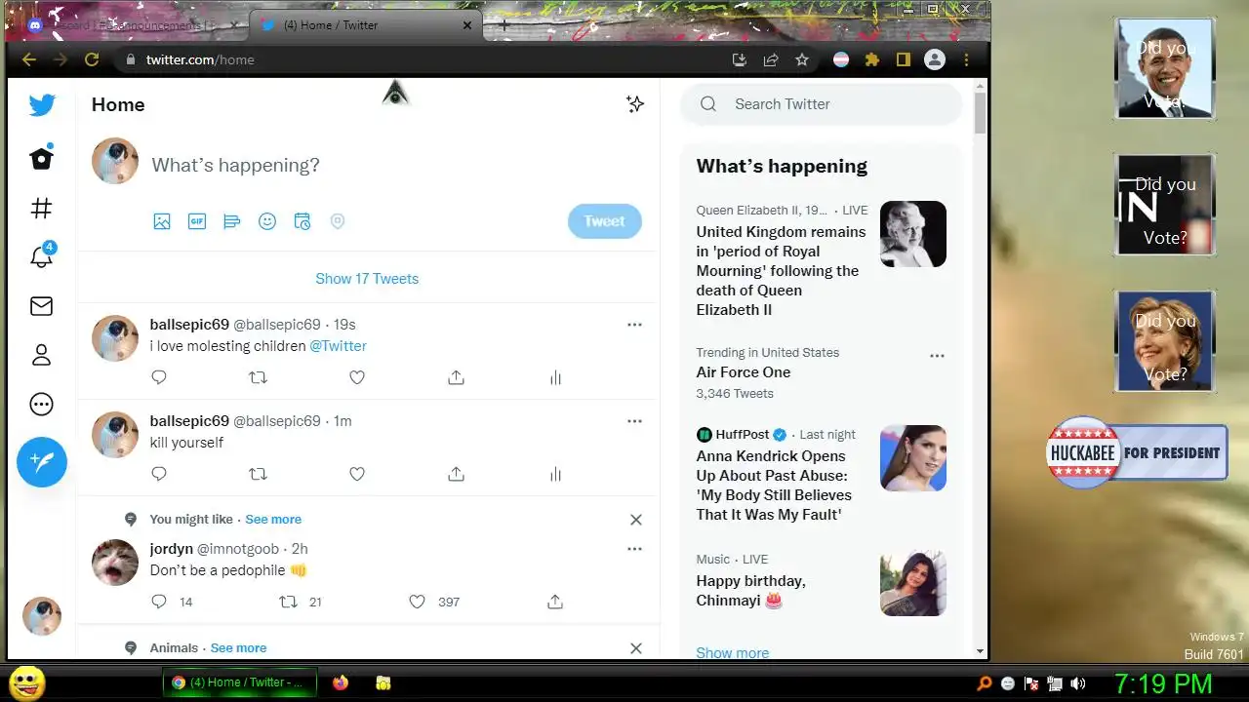Open a new browser tab

[504, 25]
